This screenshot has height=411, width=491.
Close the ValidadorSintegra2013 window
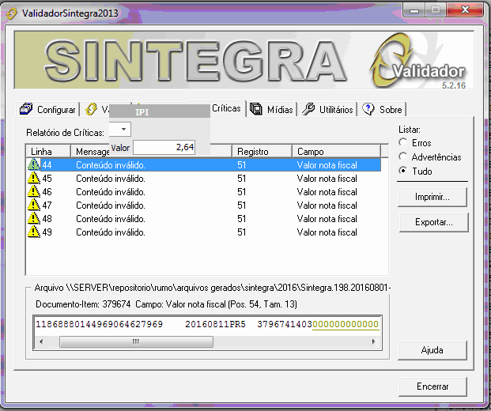465,10
